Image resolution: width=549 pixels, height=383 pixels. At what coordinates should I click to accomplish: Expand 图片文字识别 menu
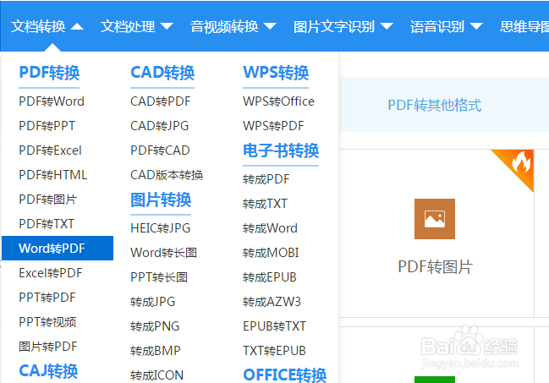coord(343,26)
